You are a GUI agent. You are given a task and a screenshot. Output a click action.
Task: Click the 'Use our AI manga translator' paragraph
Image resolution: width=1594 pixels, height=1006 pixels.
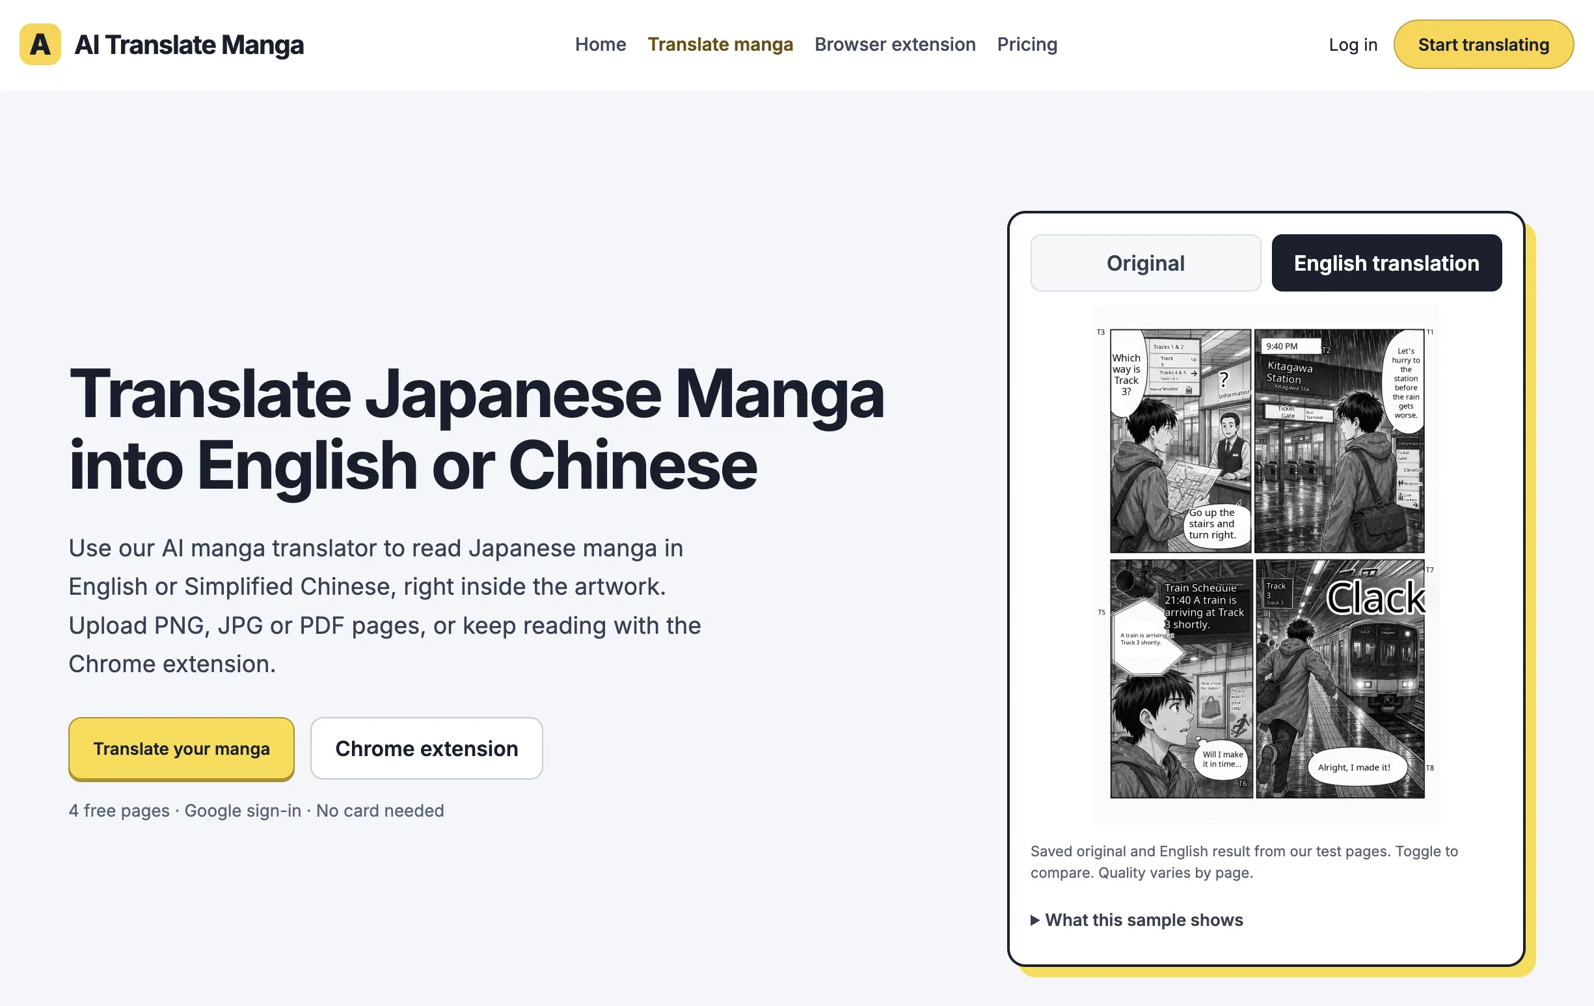click(385, 606)
